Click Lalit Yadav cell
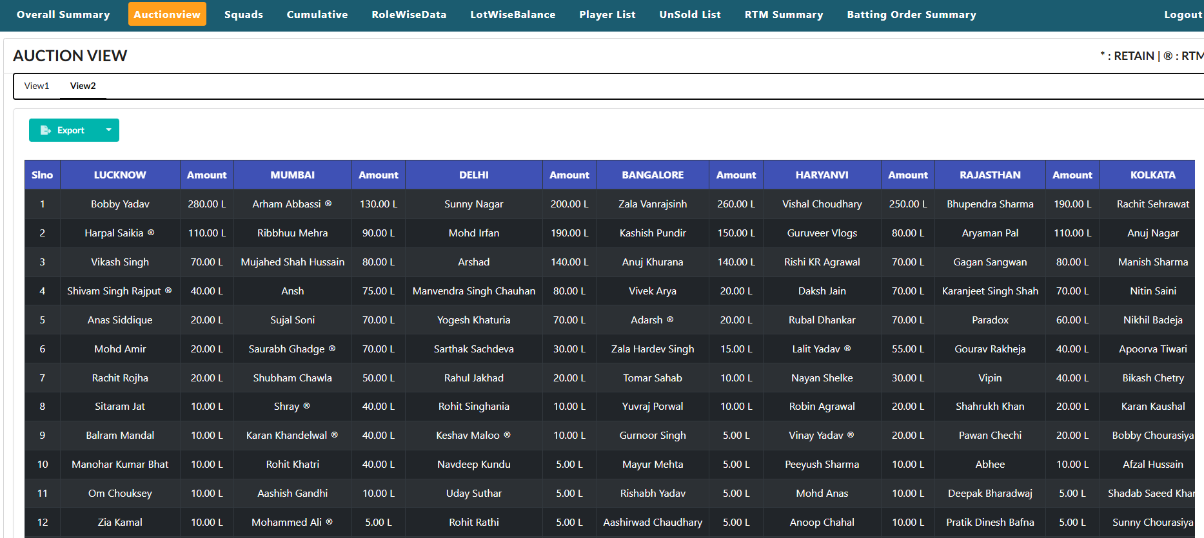Image resolution: width=1204 pixels, height=538 pixels. 822,349
